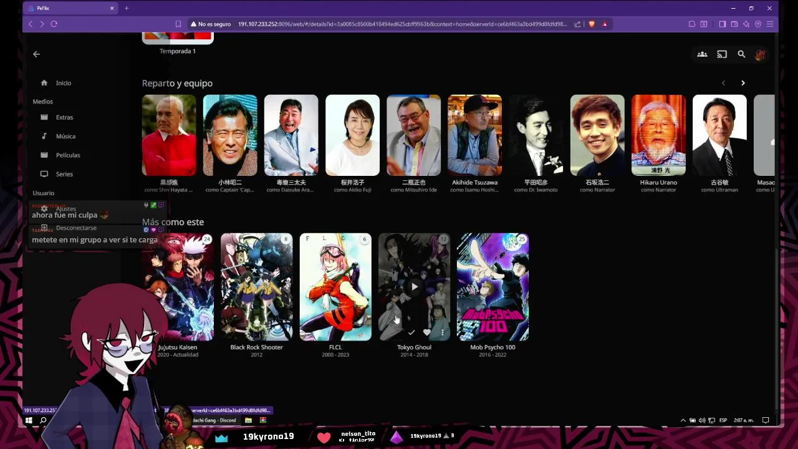Click browser back button
The height and width of the screenshot is (449, 798).
pos(31,24)
